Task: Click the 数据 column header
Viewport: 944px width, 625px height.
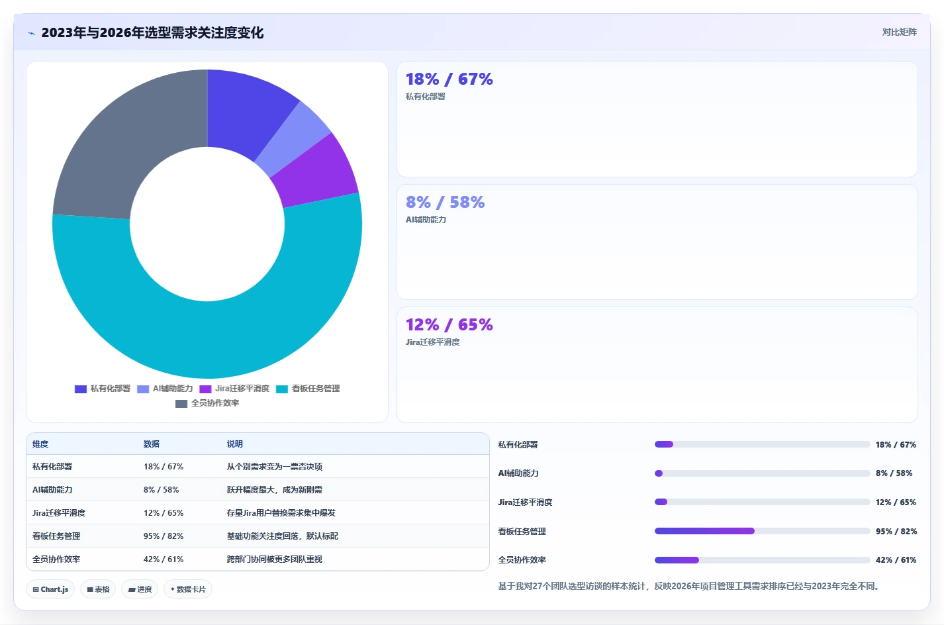Action: tap(152, 444)
